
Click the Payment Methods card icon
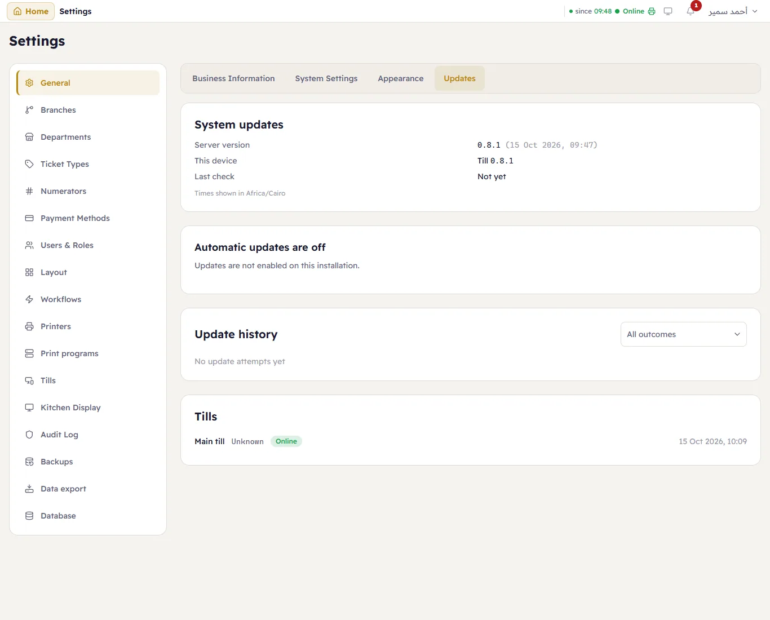[x=29, y=218]
